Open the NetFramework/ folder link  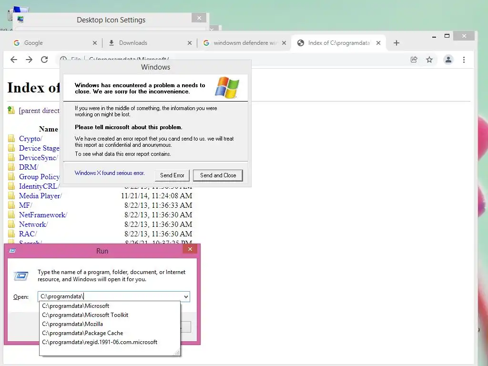click(43, 215)
